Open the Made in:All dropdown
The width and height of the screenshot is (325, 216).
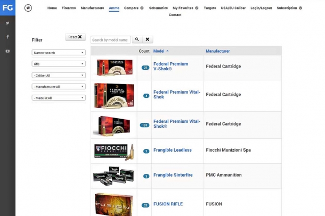tap(59, 98)
